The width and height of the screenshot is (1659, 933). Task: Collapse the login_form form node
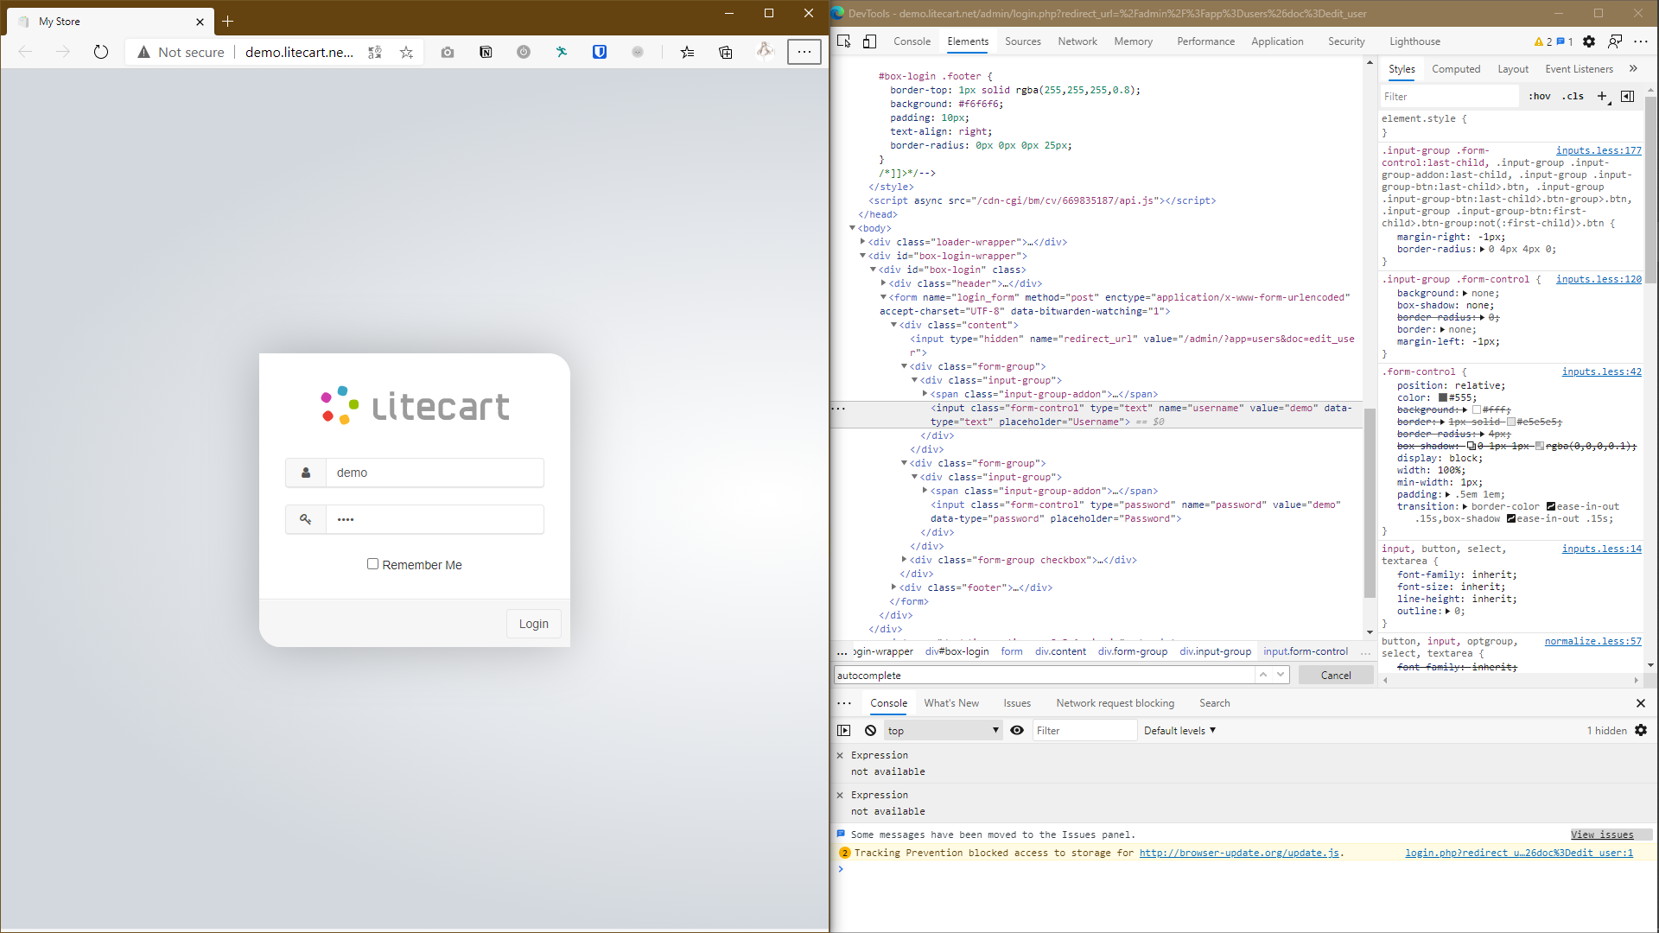click(x=883, y=297)
